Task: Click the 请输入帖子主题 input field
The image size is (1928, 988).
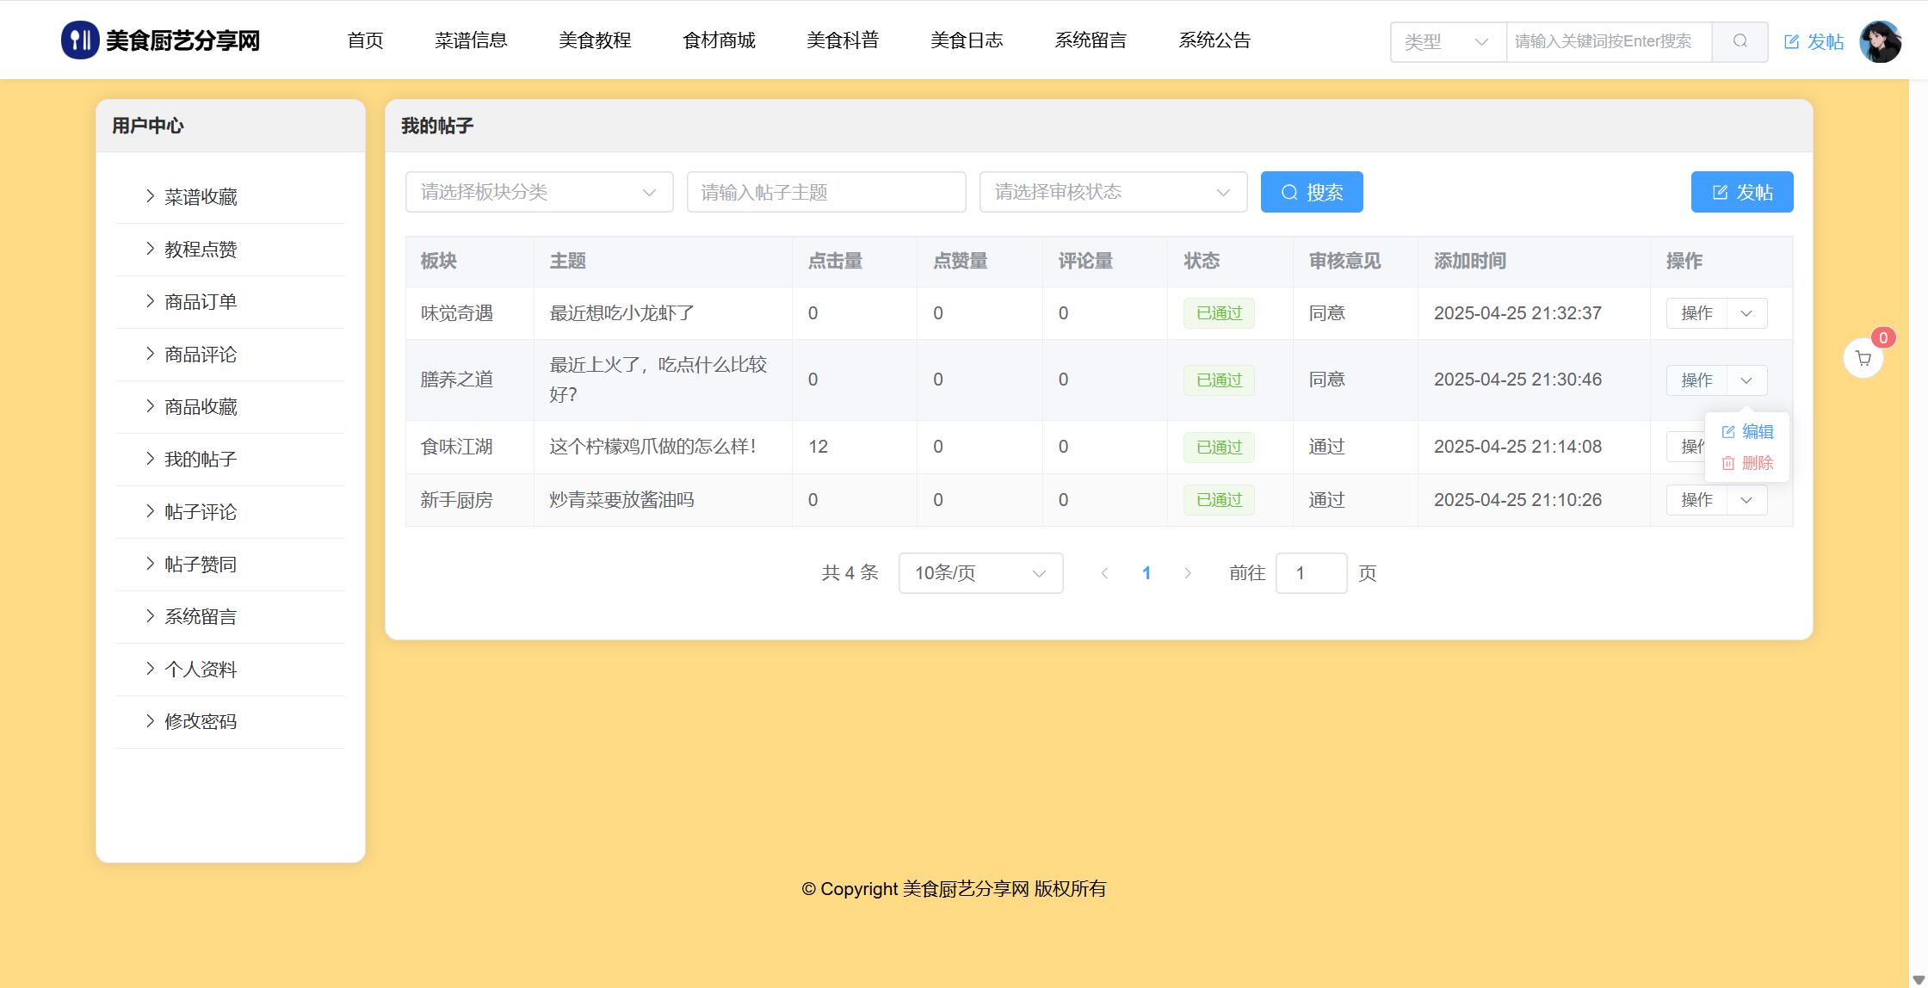Action: [x=825, y=192]
